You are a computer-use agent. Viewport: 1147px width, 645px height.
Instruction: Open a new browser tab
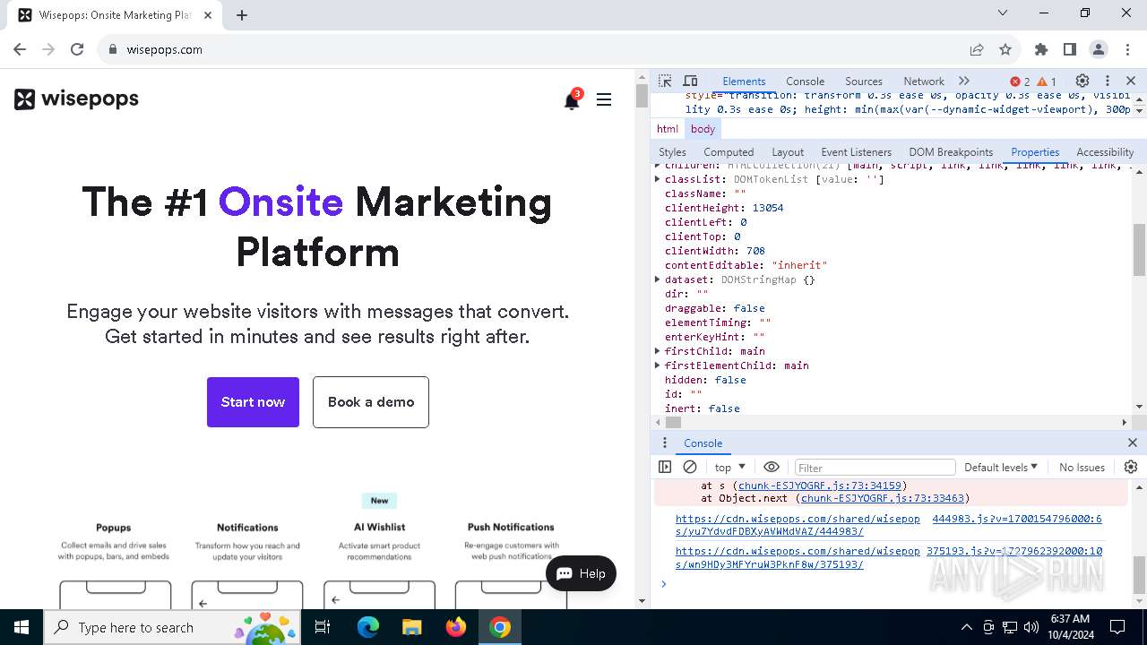(242, 14)
